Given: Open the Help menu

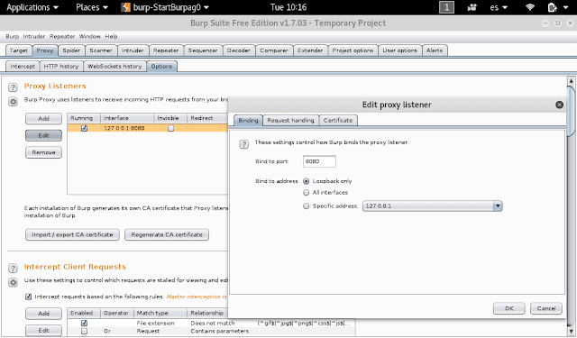Looking at the screenshot, I should 111,36.
